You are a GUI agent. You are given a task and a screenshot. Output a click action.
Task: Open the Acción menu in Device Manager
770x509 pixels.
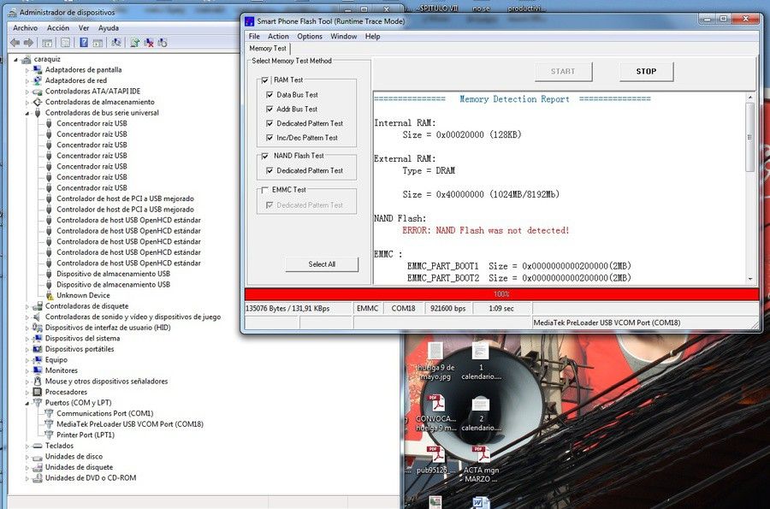(x=58, y=28)
